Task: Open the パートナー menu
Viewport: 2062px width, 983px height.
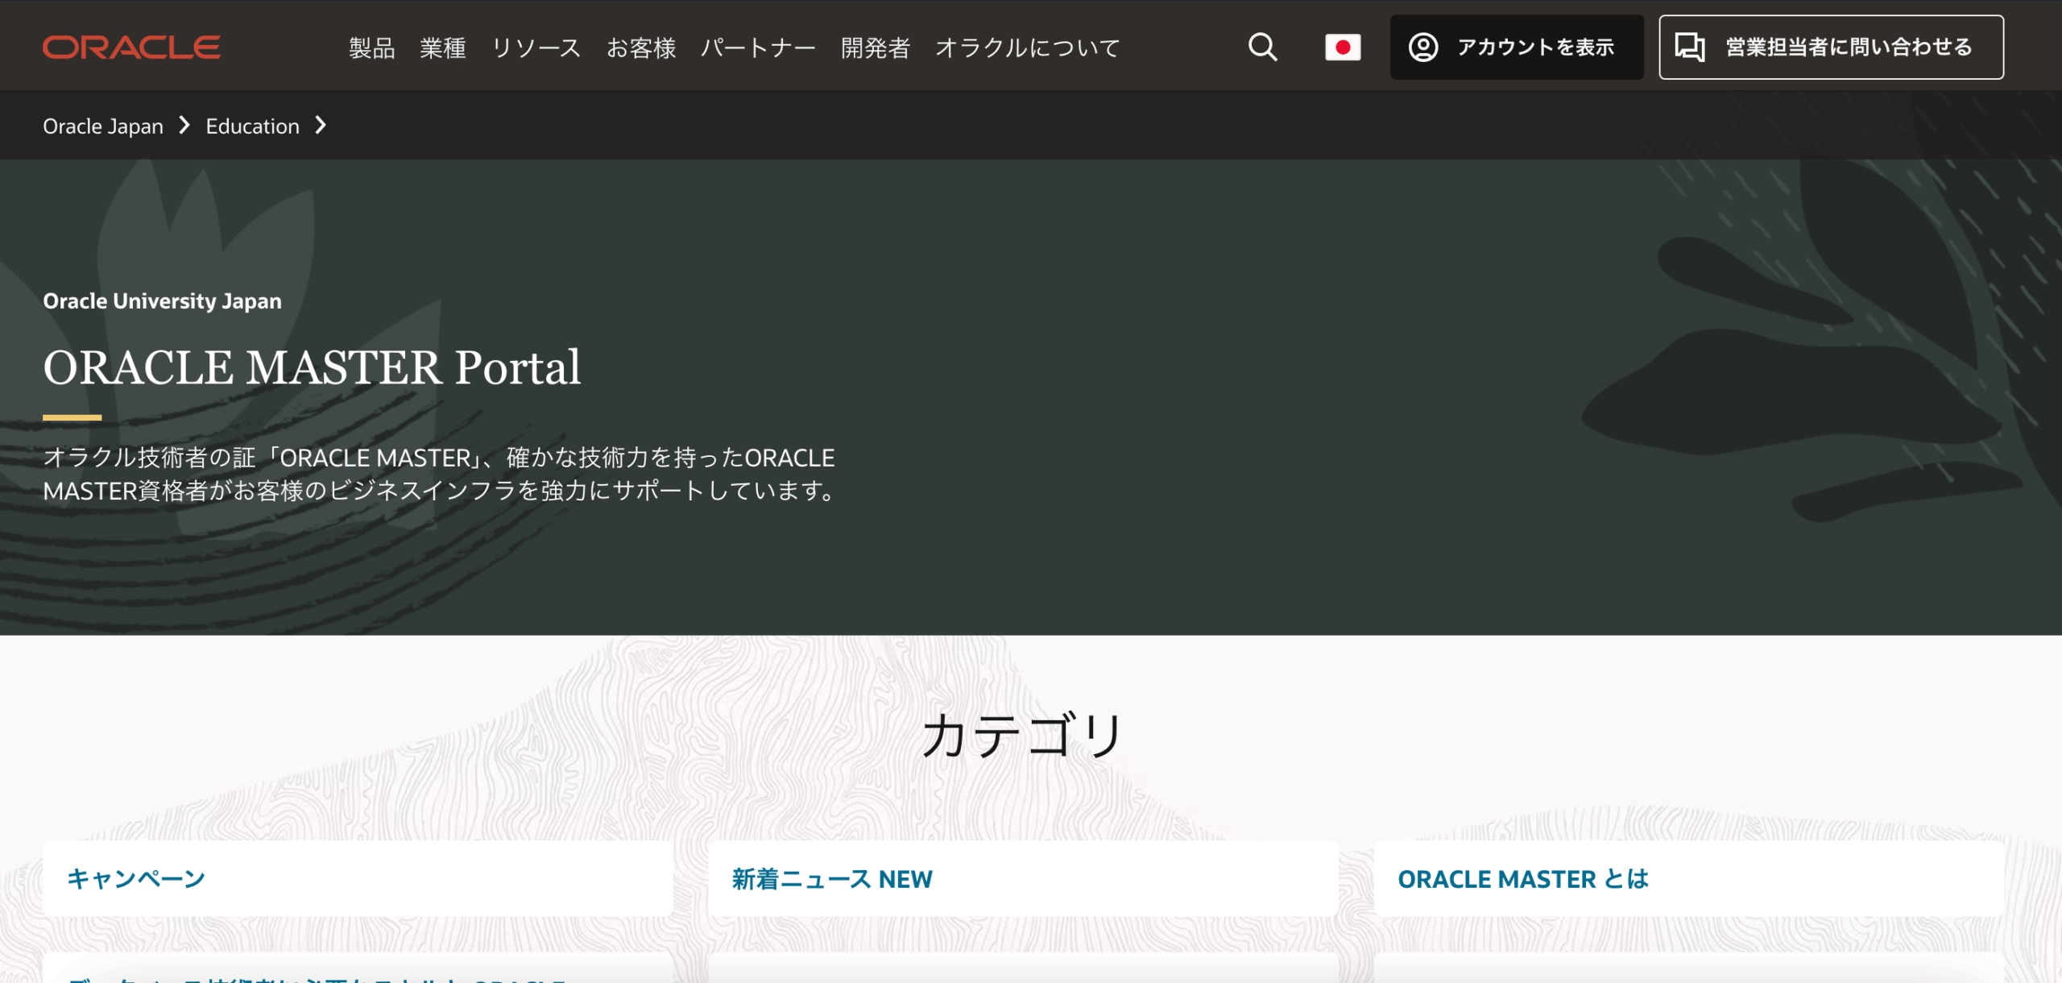Action: [758, 48]
